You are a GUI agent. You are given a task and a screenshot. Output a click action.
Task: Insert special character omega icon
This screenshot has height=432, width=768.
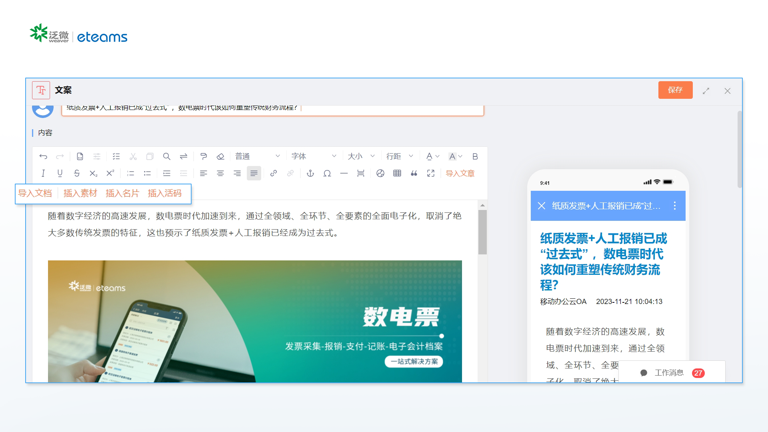pyautogui.click(x=327, y=173)
